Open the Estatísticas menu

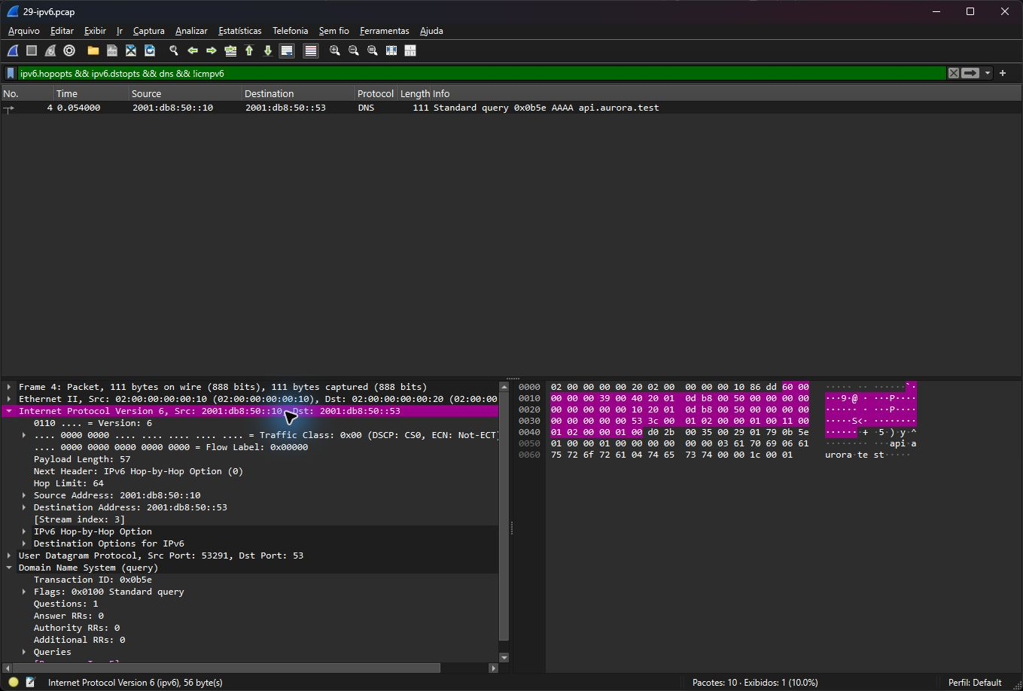[239, 31]
